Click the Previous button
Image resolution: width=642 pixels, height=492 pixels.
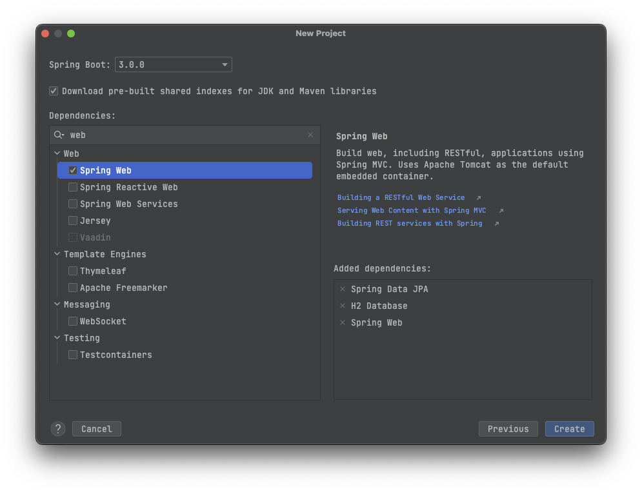(508, 429)
